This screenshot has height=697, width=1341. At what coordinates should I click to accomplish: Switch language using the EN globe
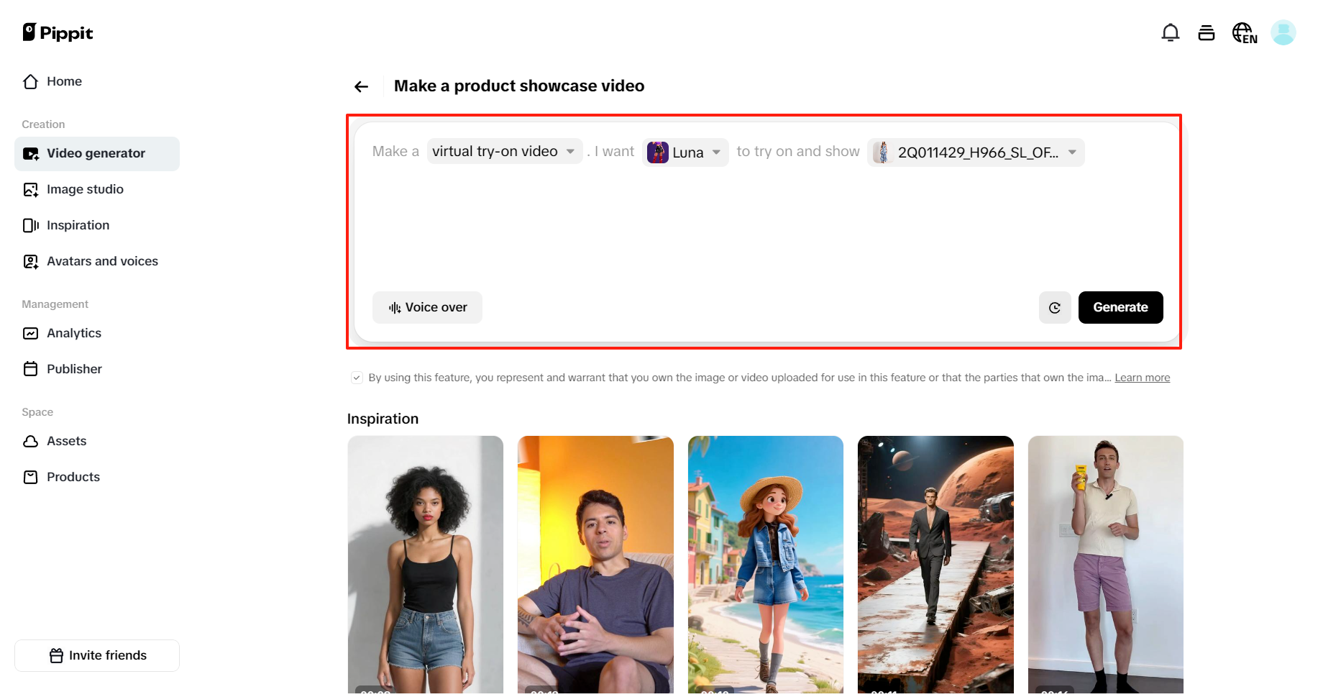(x=1245, y=32)
